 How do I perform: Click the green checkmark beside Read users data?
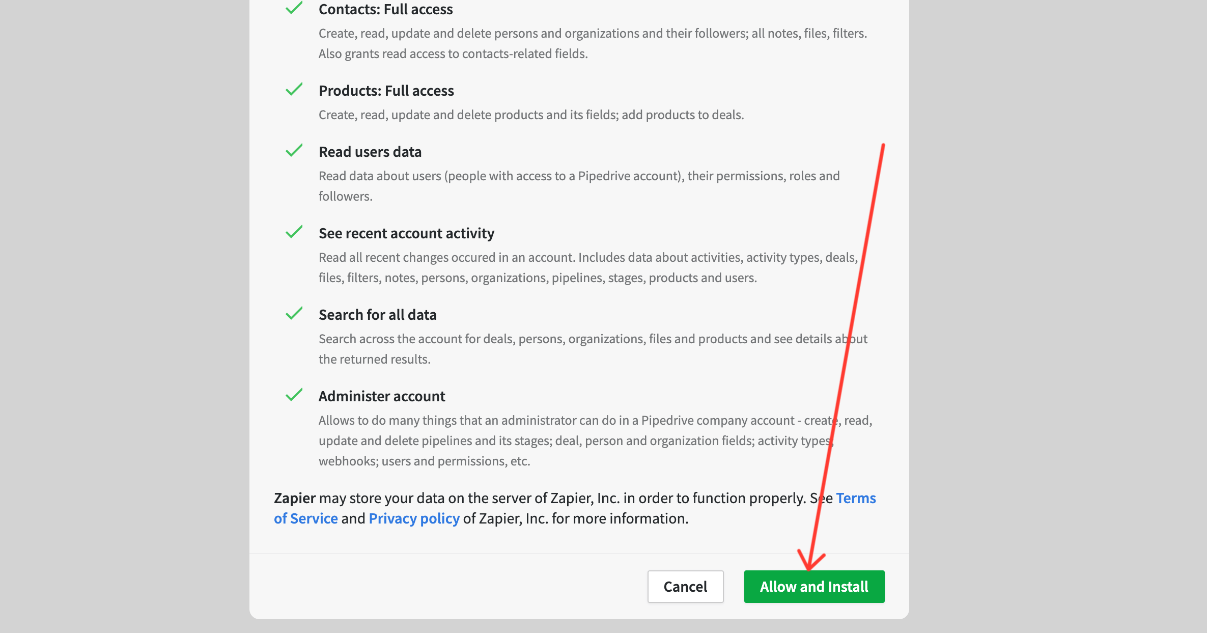coord(294,151)
